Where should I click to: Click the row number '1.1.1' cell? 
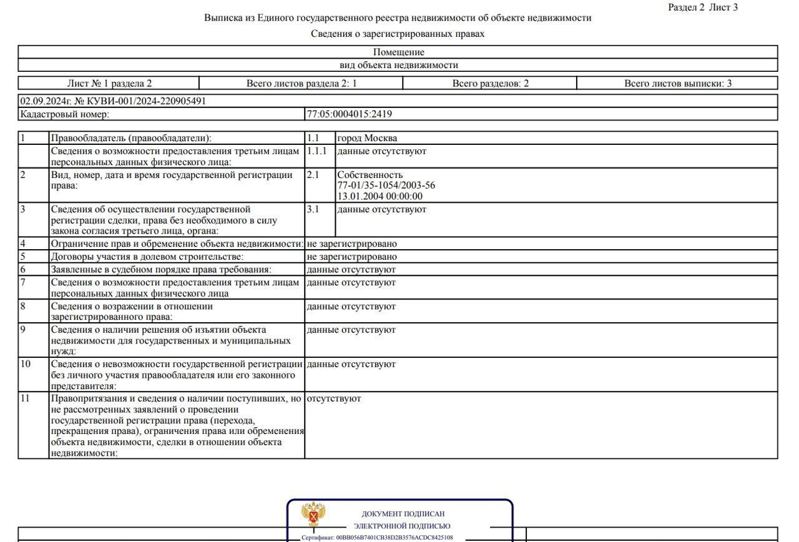pyautogui.click(x=320, y=156)
